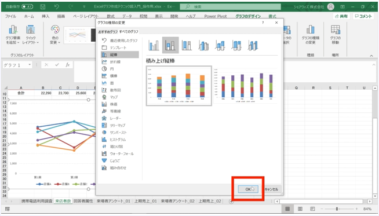Select the 100% stacked column chart subtype icon
The height and width of the screenshot is (216, 379).
point(187,45)
